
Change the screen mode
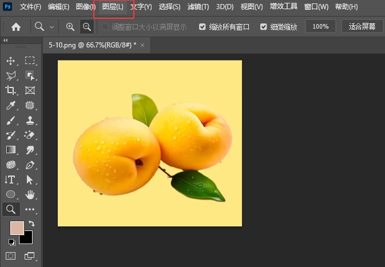[x=30, y=256]
